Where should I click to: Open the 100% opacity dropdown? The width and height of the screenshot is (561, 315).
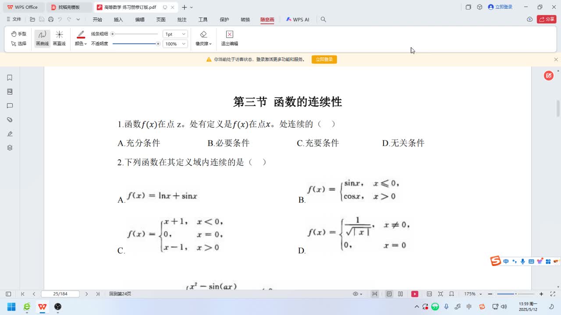click(x=175, y=44)
